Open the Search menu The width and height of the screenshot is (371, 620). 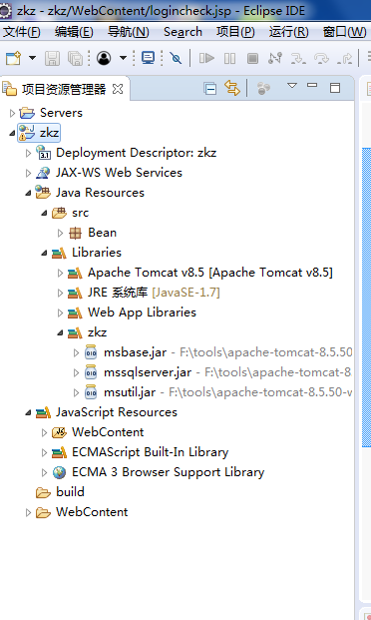pos(183,32)
